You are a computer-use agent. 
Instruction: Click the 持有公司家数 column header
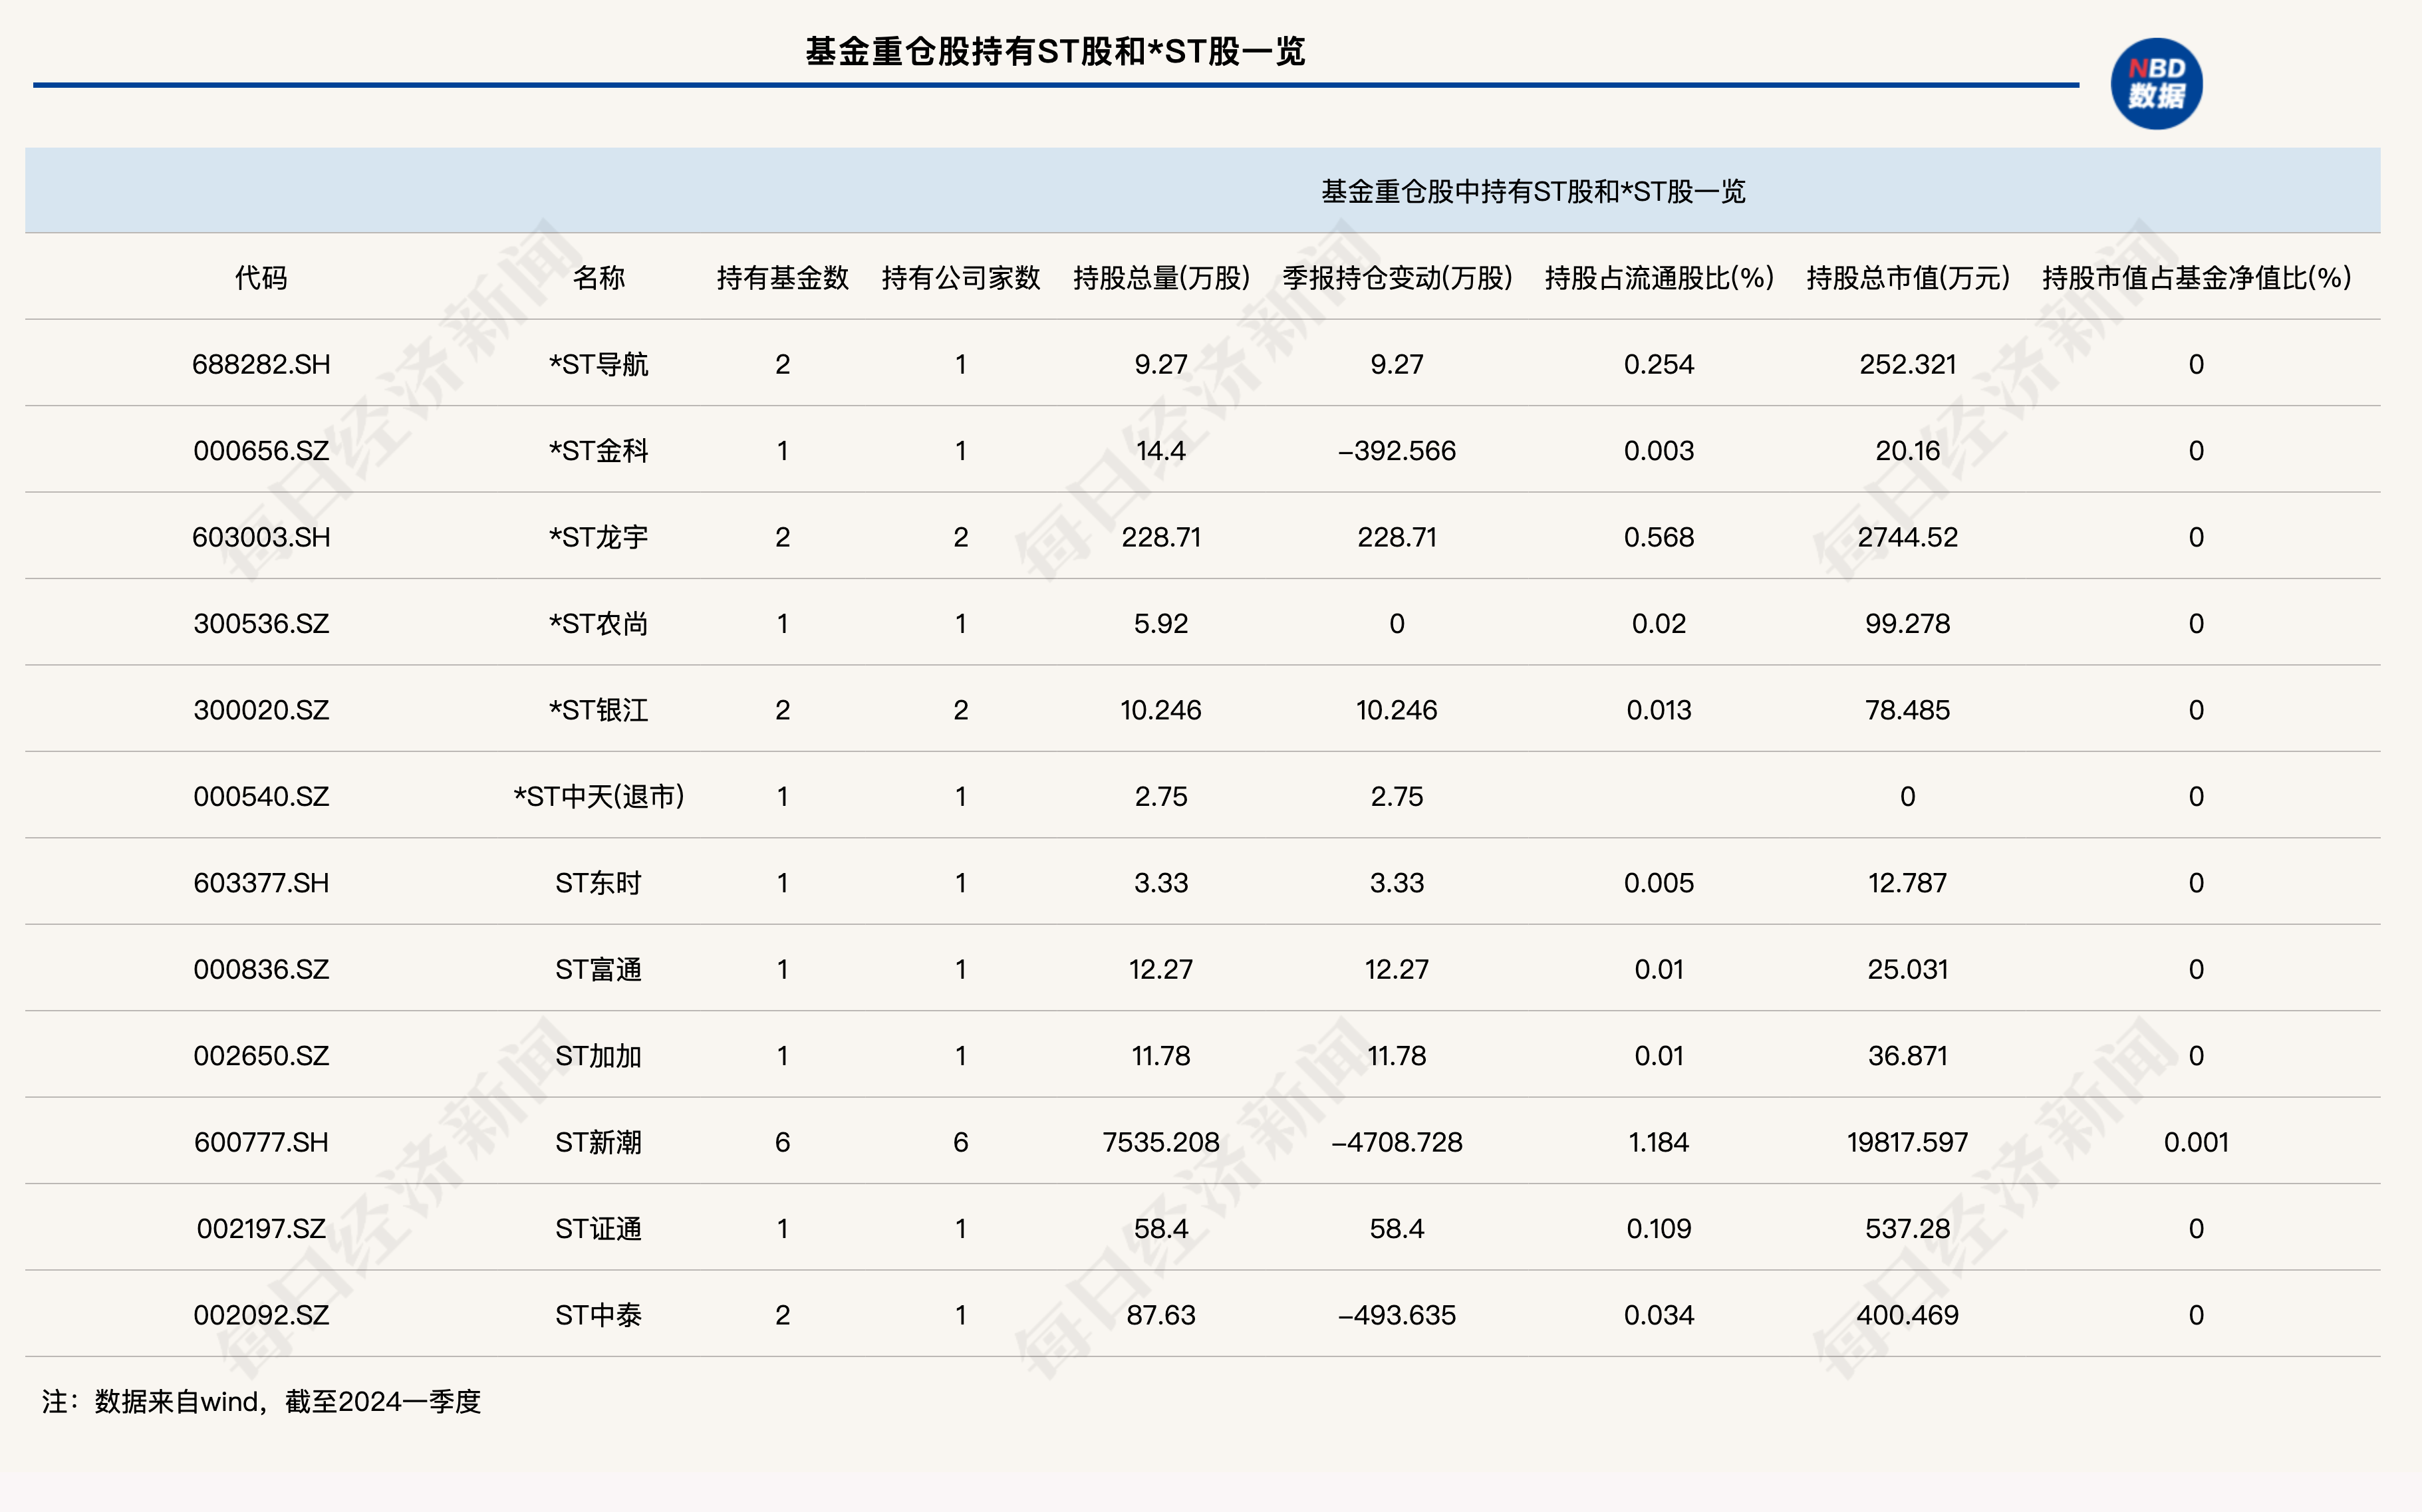[x=960, y=277]
